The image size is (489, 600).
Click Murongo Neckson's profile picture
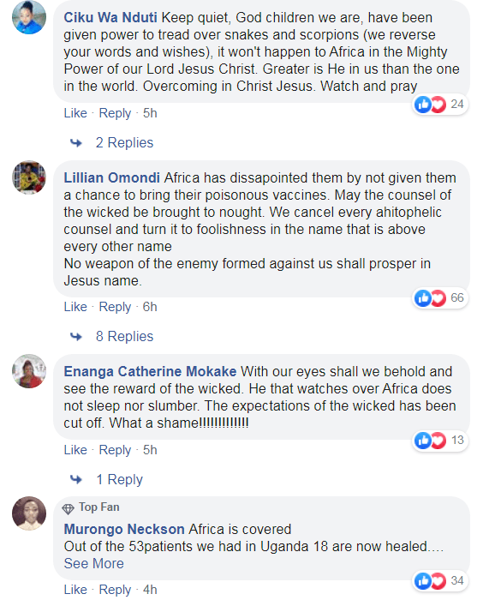pyautogui.click(x=29, y=513)
